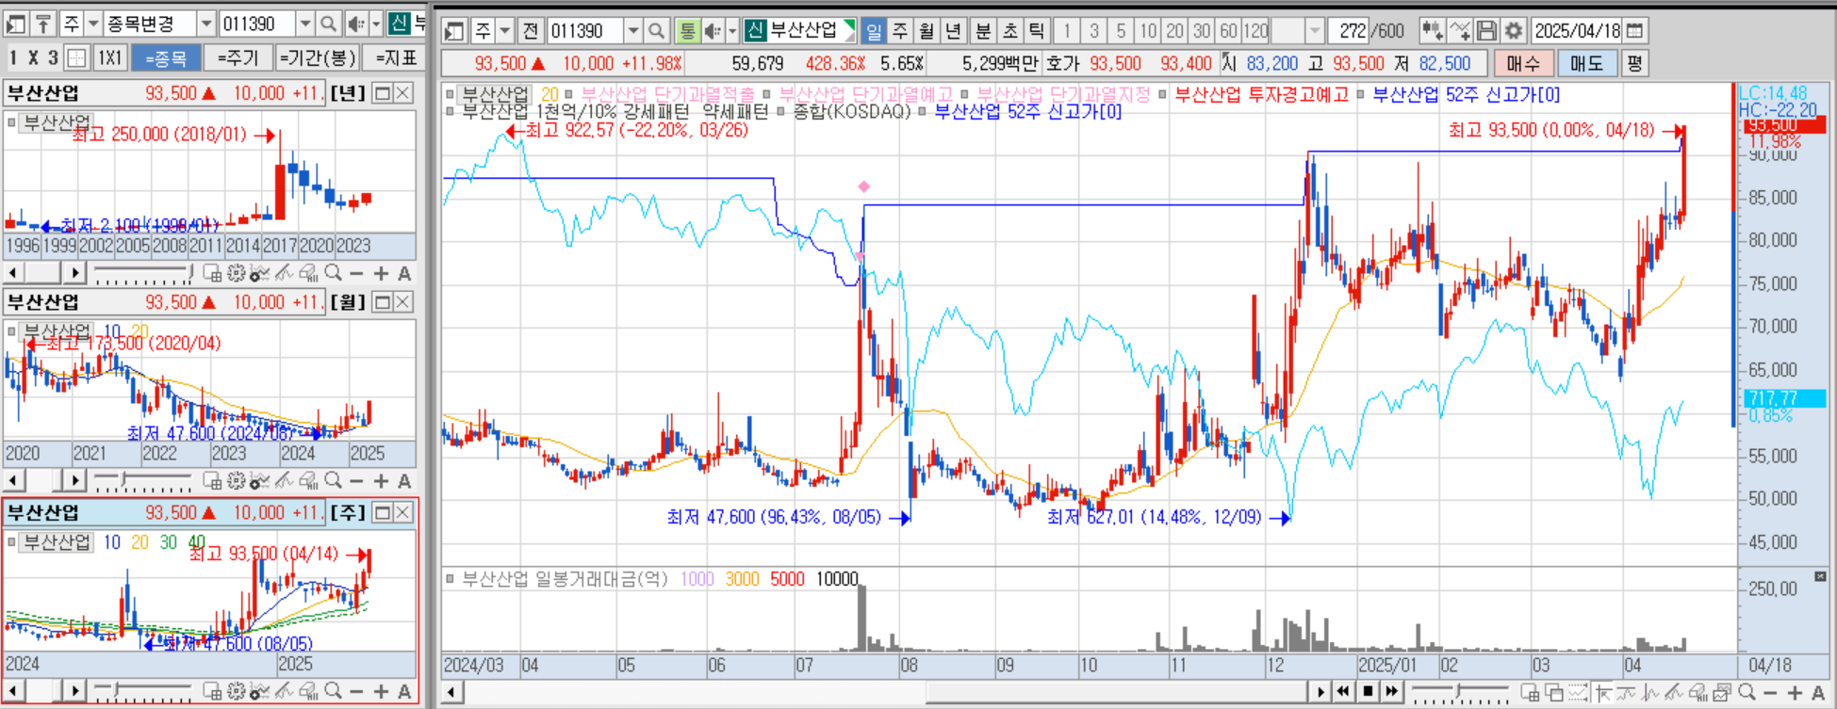The width and height of the screenshot is (1837, 709).
Task: Select monthly 월 period button
Action: pyautogui.click(x=927, y=31)
